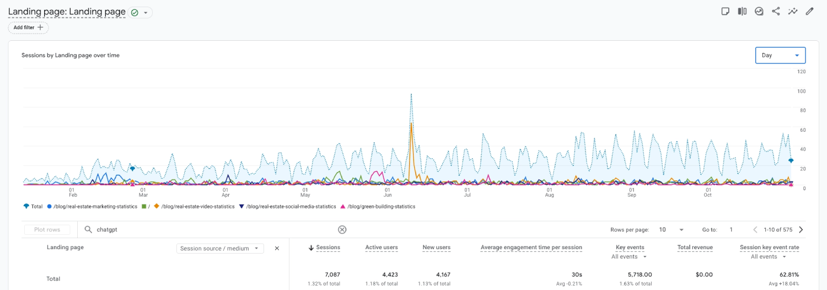This screenshot has width=827, height=290.
Task: Click chart title Sessions by Landing page over time
Action: tap(71, 55)
